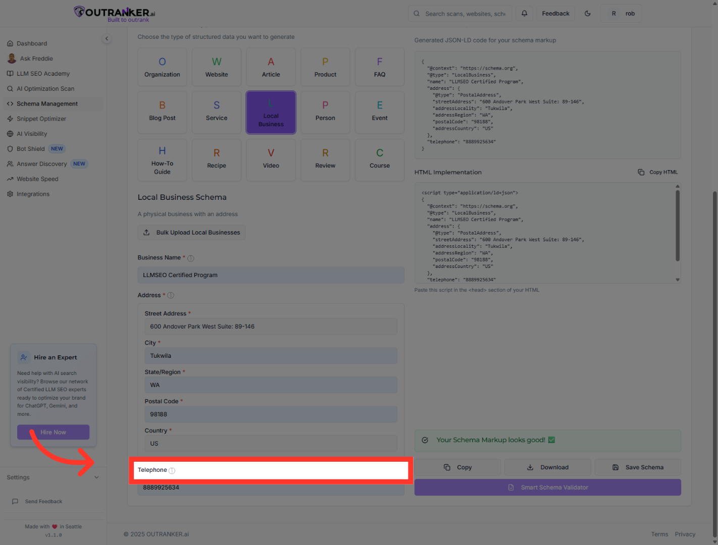This screenshot has height=545, width=718.
Task: Click the Address info icon
Action: (171, 296)
